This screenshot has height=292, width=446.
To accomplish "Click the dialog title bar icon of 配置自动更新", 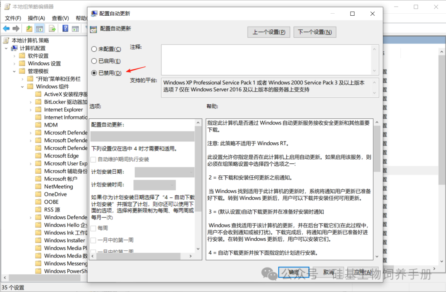I will 94,13.
